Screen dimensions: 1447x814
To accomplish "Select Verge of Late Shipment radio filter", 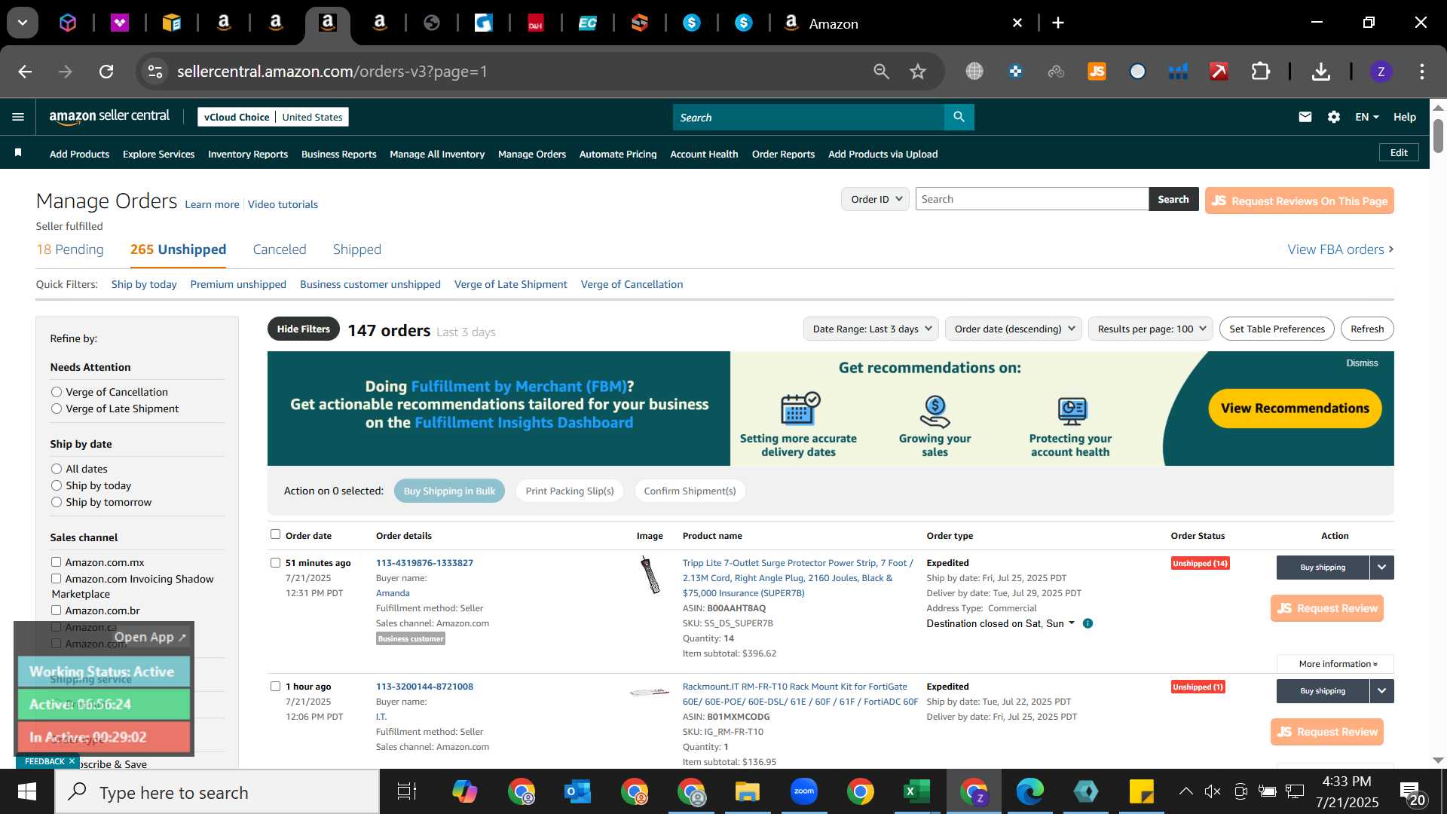I will click(57, 409).
